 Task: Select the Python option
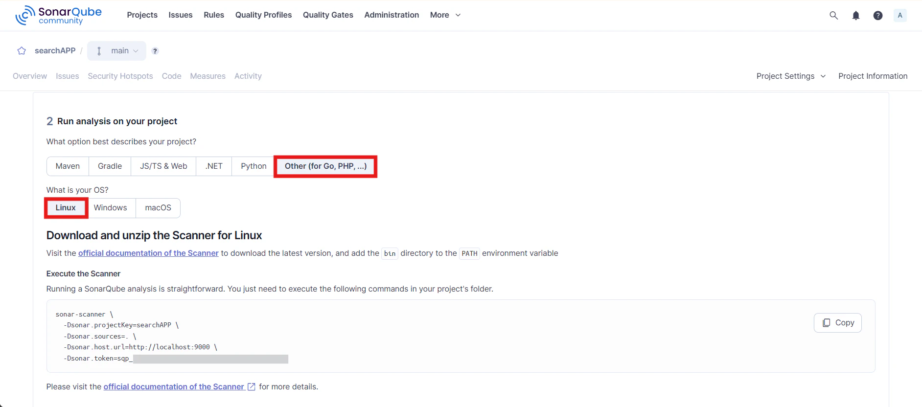[x=254, y=166]
